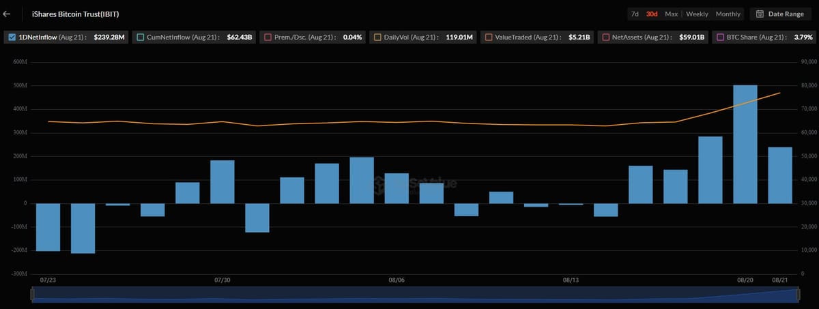Click the back arrow icon
Screen dimensions: 819x309
7,14
